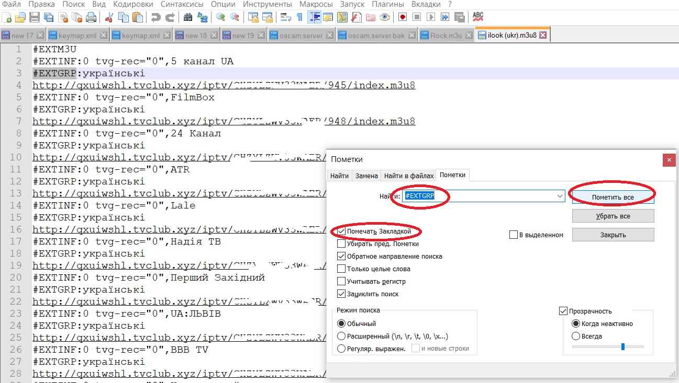Open the Folder as Workspace icon
Screen dimensions: 679x383
pos(371,17)
